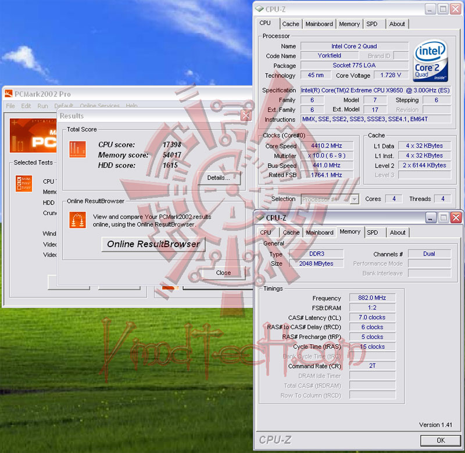This screenshot has width=465, height=453.
Task: Click the memory Frequency 882.0 MHz field
Action: click(372, 298)
